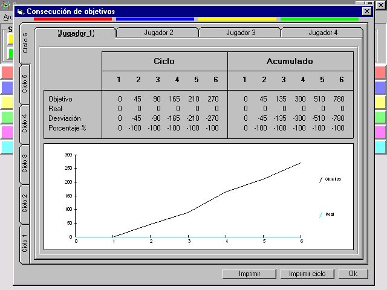Click the Objetivo legend entry in the chart
The width and height of the screenshot is (387, 290).
click(332, 179)
